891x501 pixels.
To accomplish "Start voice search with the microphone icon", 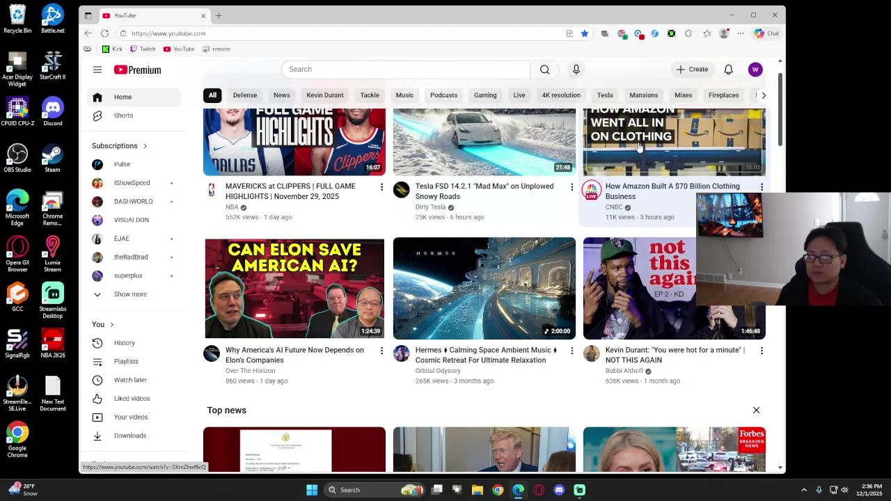I will pos(576,70).
